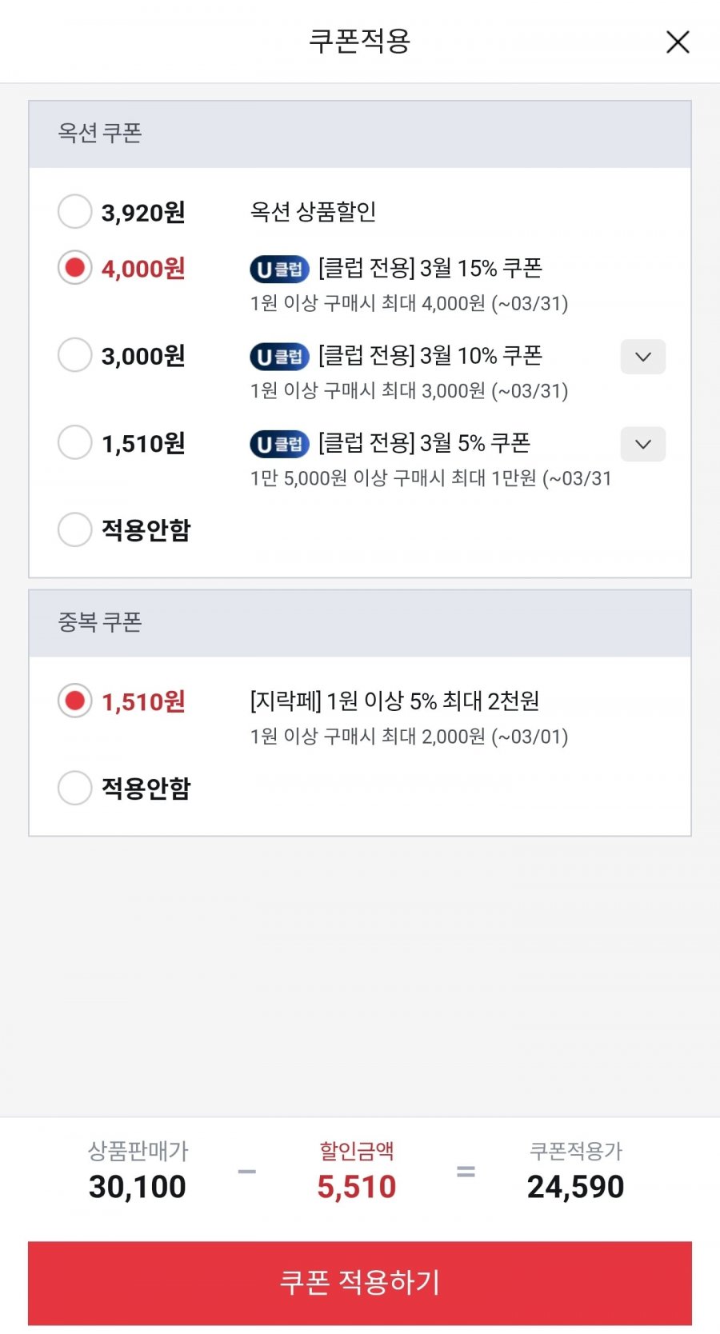Click the [지락페] 1원 이상 5% coupon label
This screenshot has width=720, height=1334.
pos(394,701)
